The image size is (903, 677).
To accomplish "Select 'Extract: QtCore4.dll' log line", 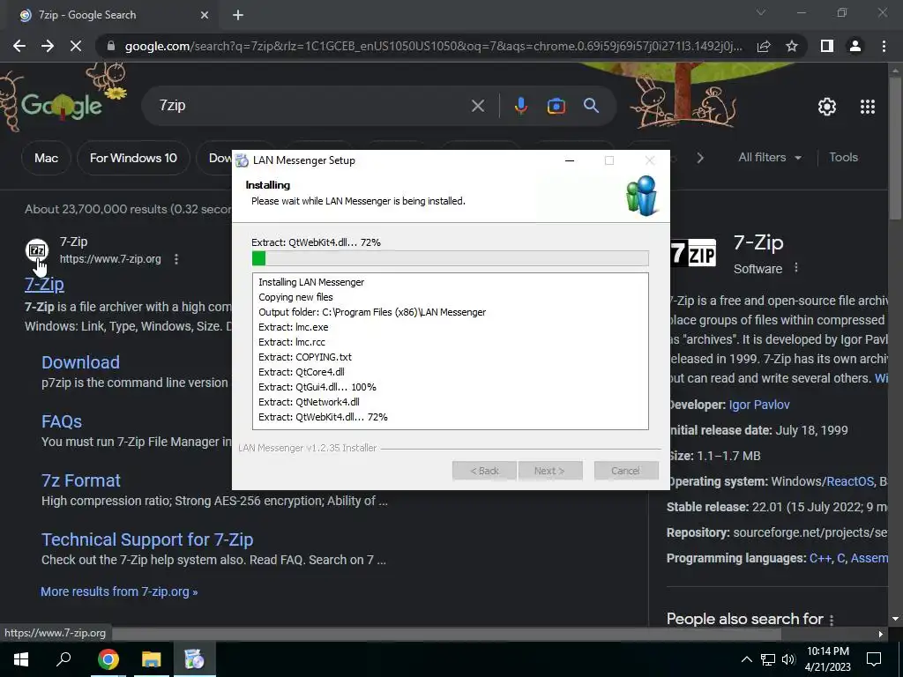I will tap(302, 372).
